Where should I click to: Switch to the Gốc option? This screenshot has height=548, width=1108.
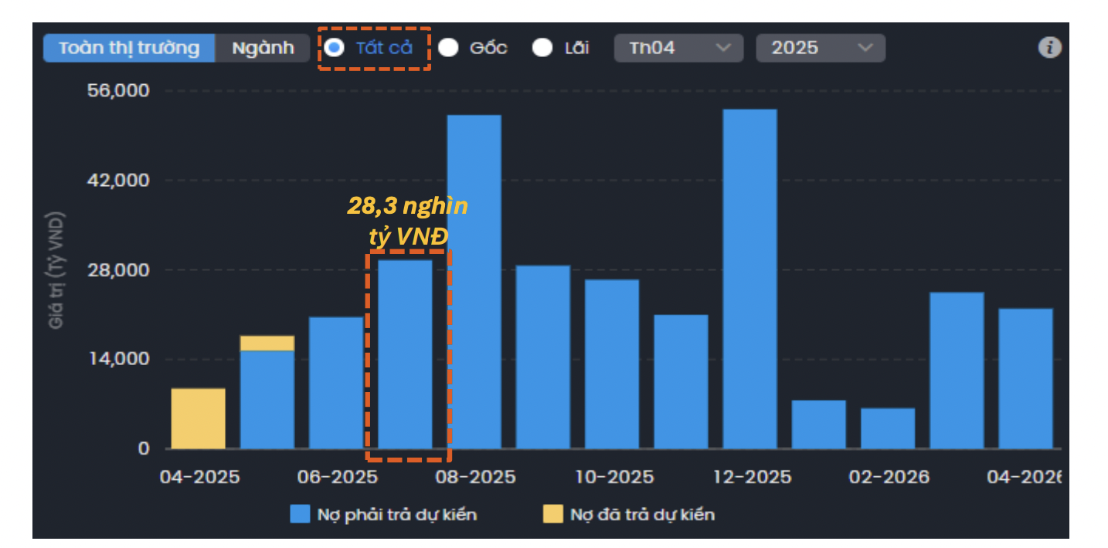pyautogui.click(x=449, y=47)
